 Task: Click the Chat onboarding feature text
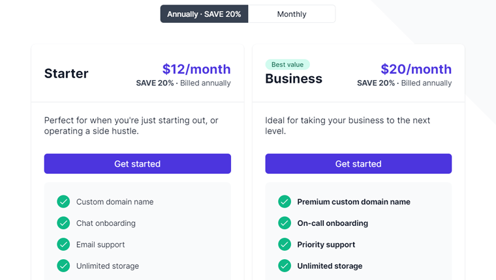106,223
